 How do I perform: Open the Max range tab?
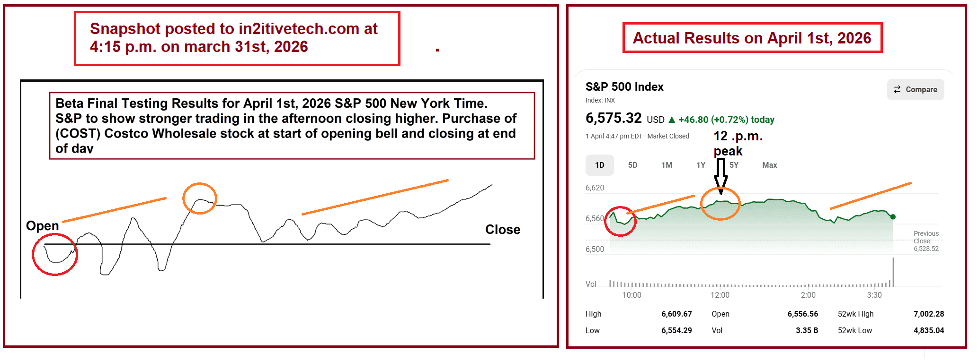coord(769,165)
